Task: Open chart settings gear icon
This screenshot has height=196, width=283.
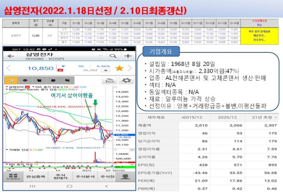Action: point(127,80)
